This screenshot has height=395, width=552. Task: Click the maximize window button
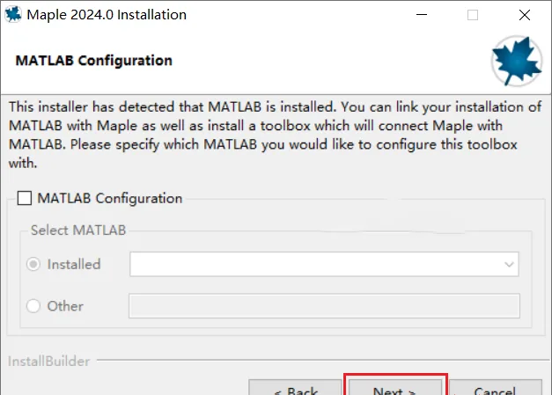click(473, 15)
